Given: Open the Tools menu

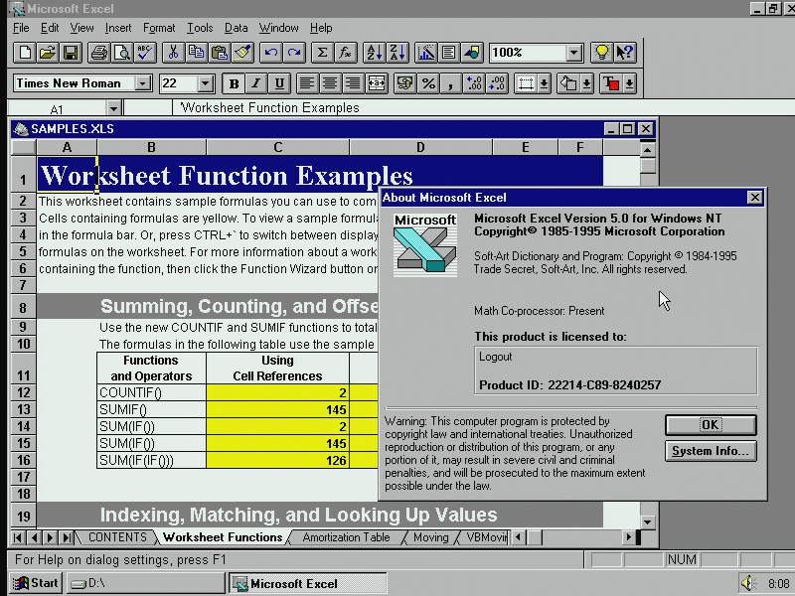Looking at the screenshot, I should point(200,28).
